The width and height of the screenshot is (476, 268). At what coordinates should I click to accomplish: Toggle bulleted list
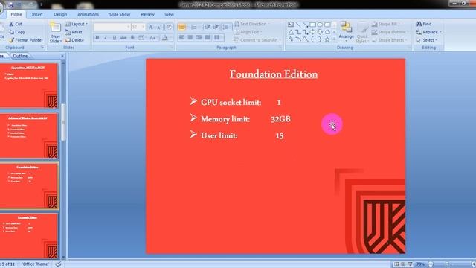[x=181, y=27]
